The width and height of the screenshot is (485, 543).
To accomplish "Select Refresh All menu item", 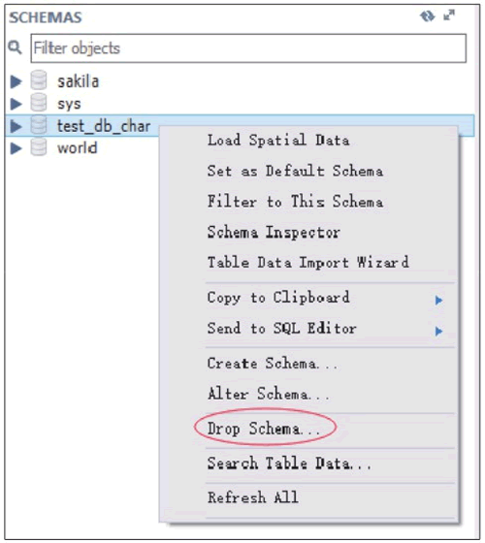I will (253, 497).
